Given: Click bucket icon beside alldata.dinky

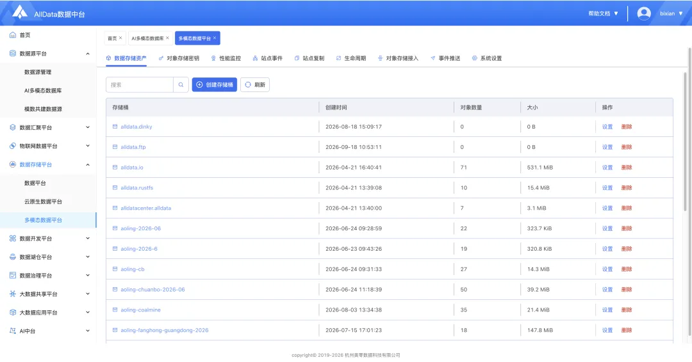Looking at the screenshot, I should pos(115,127).
